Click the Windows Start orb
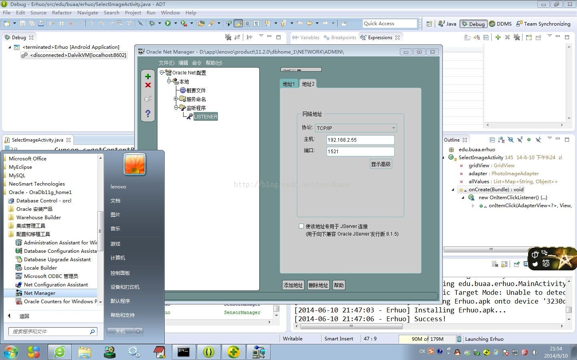The width and height of the screenshot is (577, 360). [10, 352]
